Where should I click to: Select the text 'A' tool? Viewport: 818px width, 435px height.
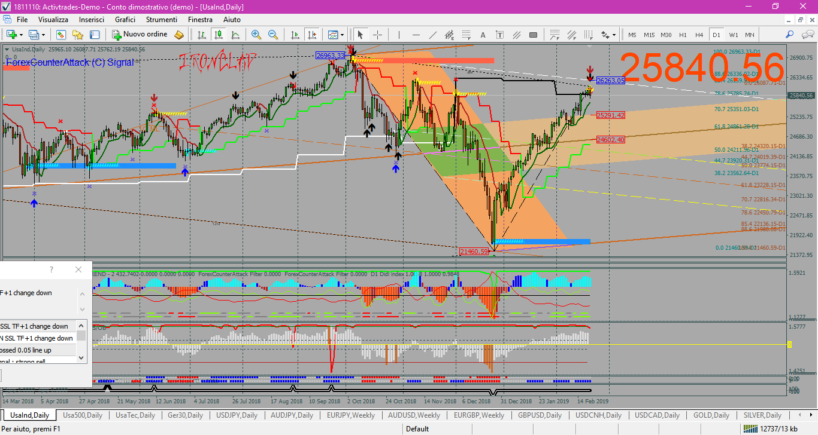pos(483,35)
